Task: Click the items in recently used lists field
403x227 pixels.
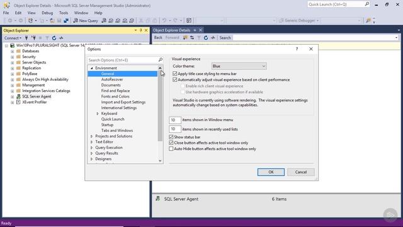Action: pyautogui.click(x=175, y=129)
